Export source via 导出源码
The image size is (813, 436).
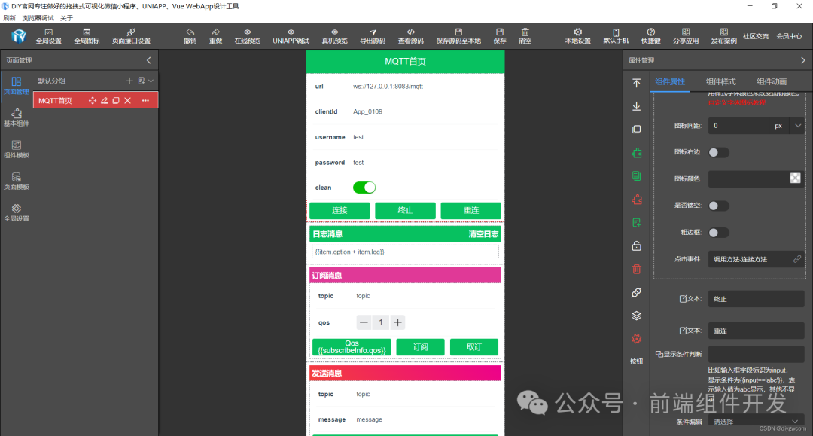click(x=373, y=36)
